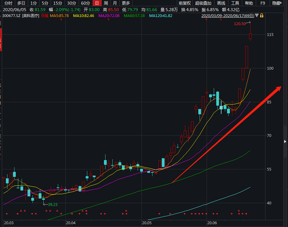Switch to 60分 chart period
Screen dimensions: 288x227
[x=85, y=3]
